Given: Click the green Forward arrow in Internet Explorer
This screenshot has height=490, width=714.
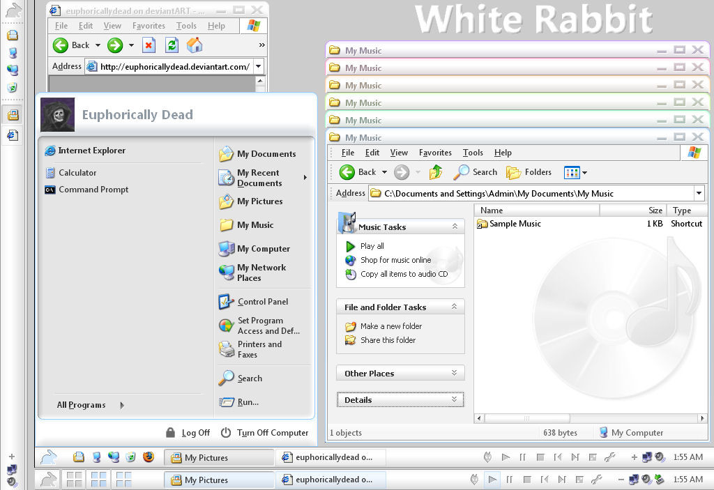Looking at the screenshot, I should 115,45.
